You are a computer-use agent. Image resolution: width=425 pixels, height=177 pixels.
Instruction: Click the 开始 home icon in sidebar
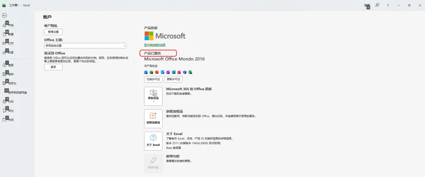4,25
